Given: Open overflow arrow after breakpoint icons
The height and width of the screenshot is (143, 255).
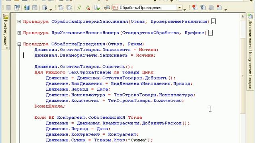Looking at the screenshot, I should click(226, 10).
